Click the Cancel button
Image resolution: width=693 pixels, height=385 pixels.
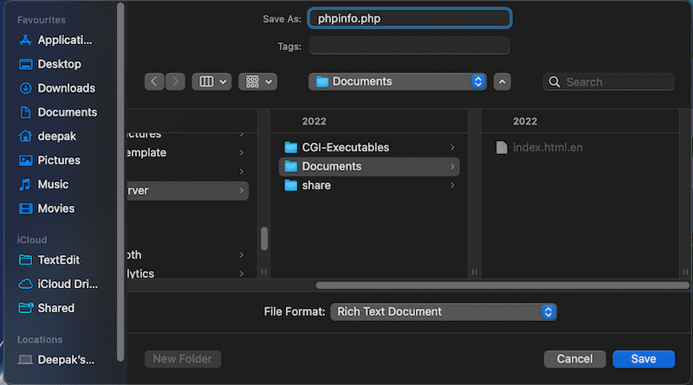pyautogui.click(x=574, y=359)
